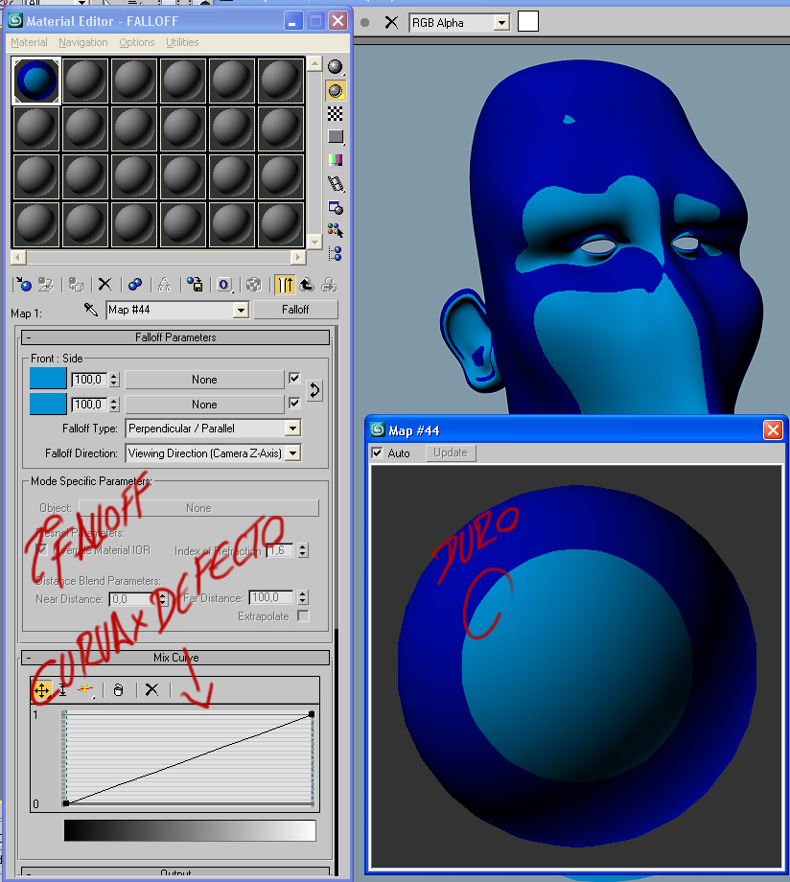This screenshot has width=790, height=882.
Task: Open the Map #44 name dropdown
Action: coord(241,310)
